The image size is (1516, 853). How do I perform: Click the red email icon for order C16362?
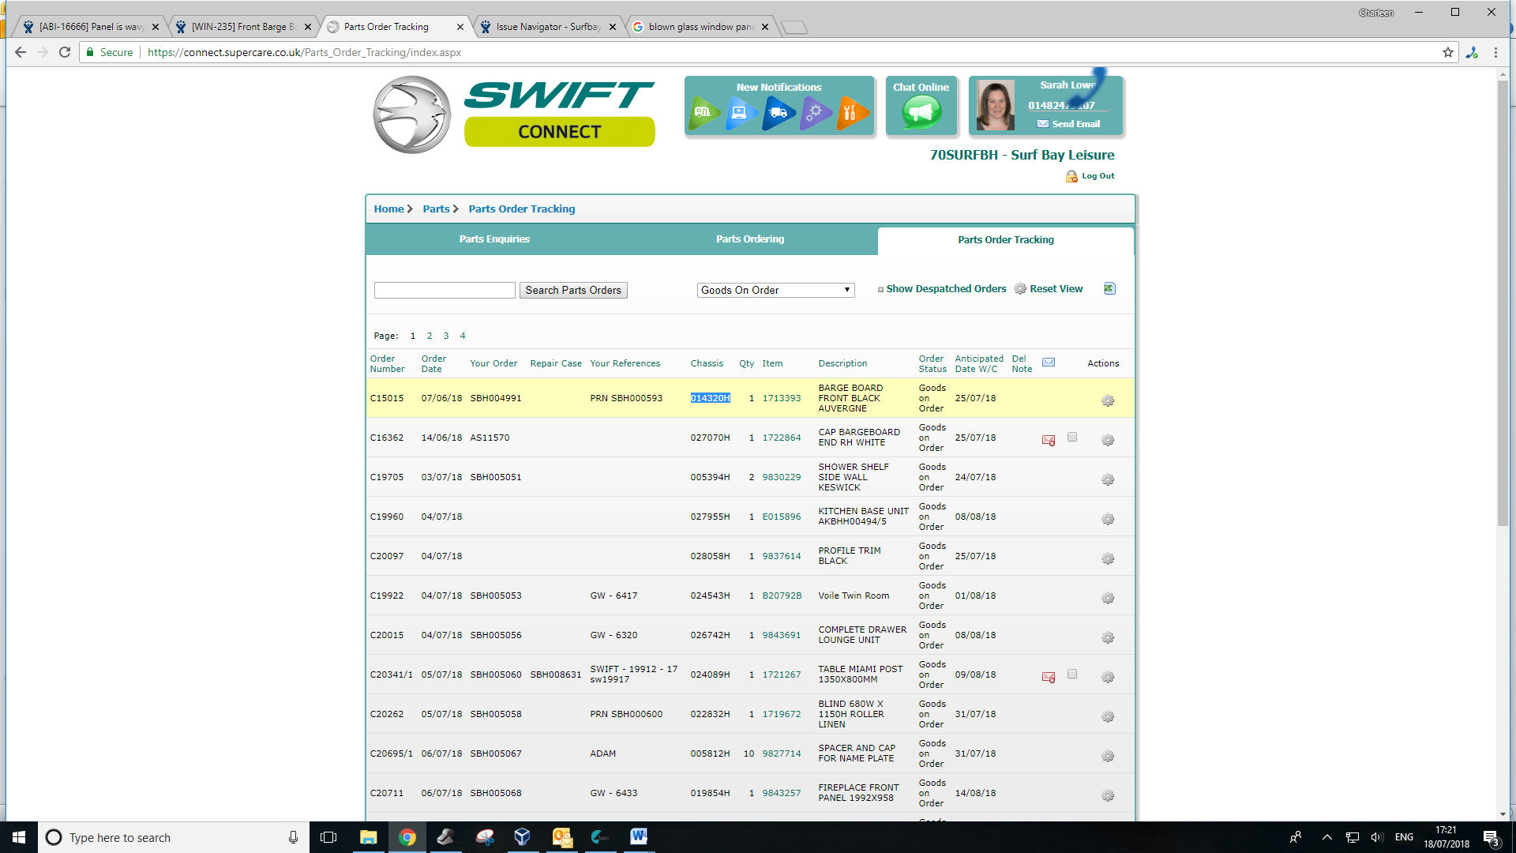coord(1049,440)
